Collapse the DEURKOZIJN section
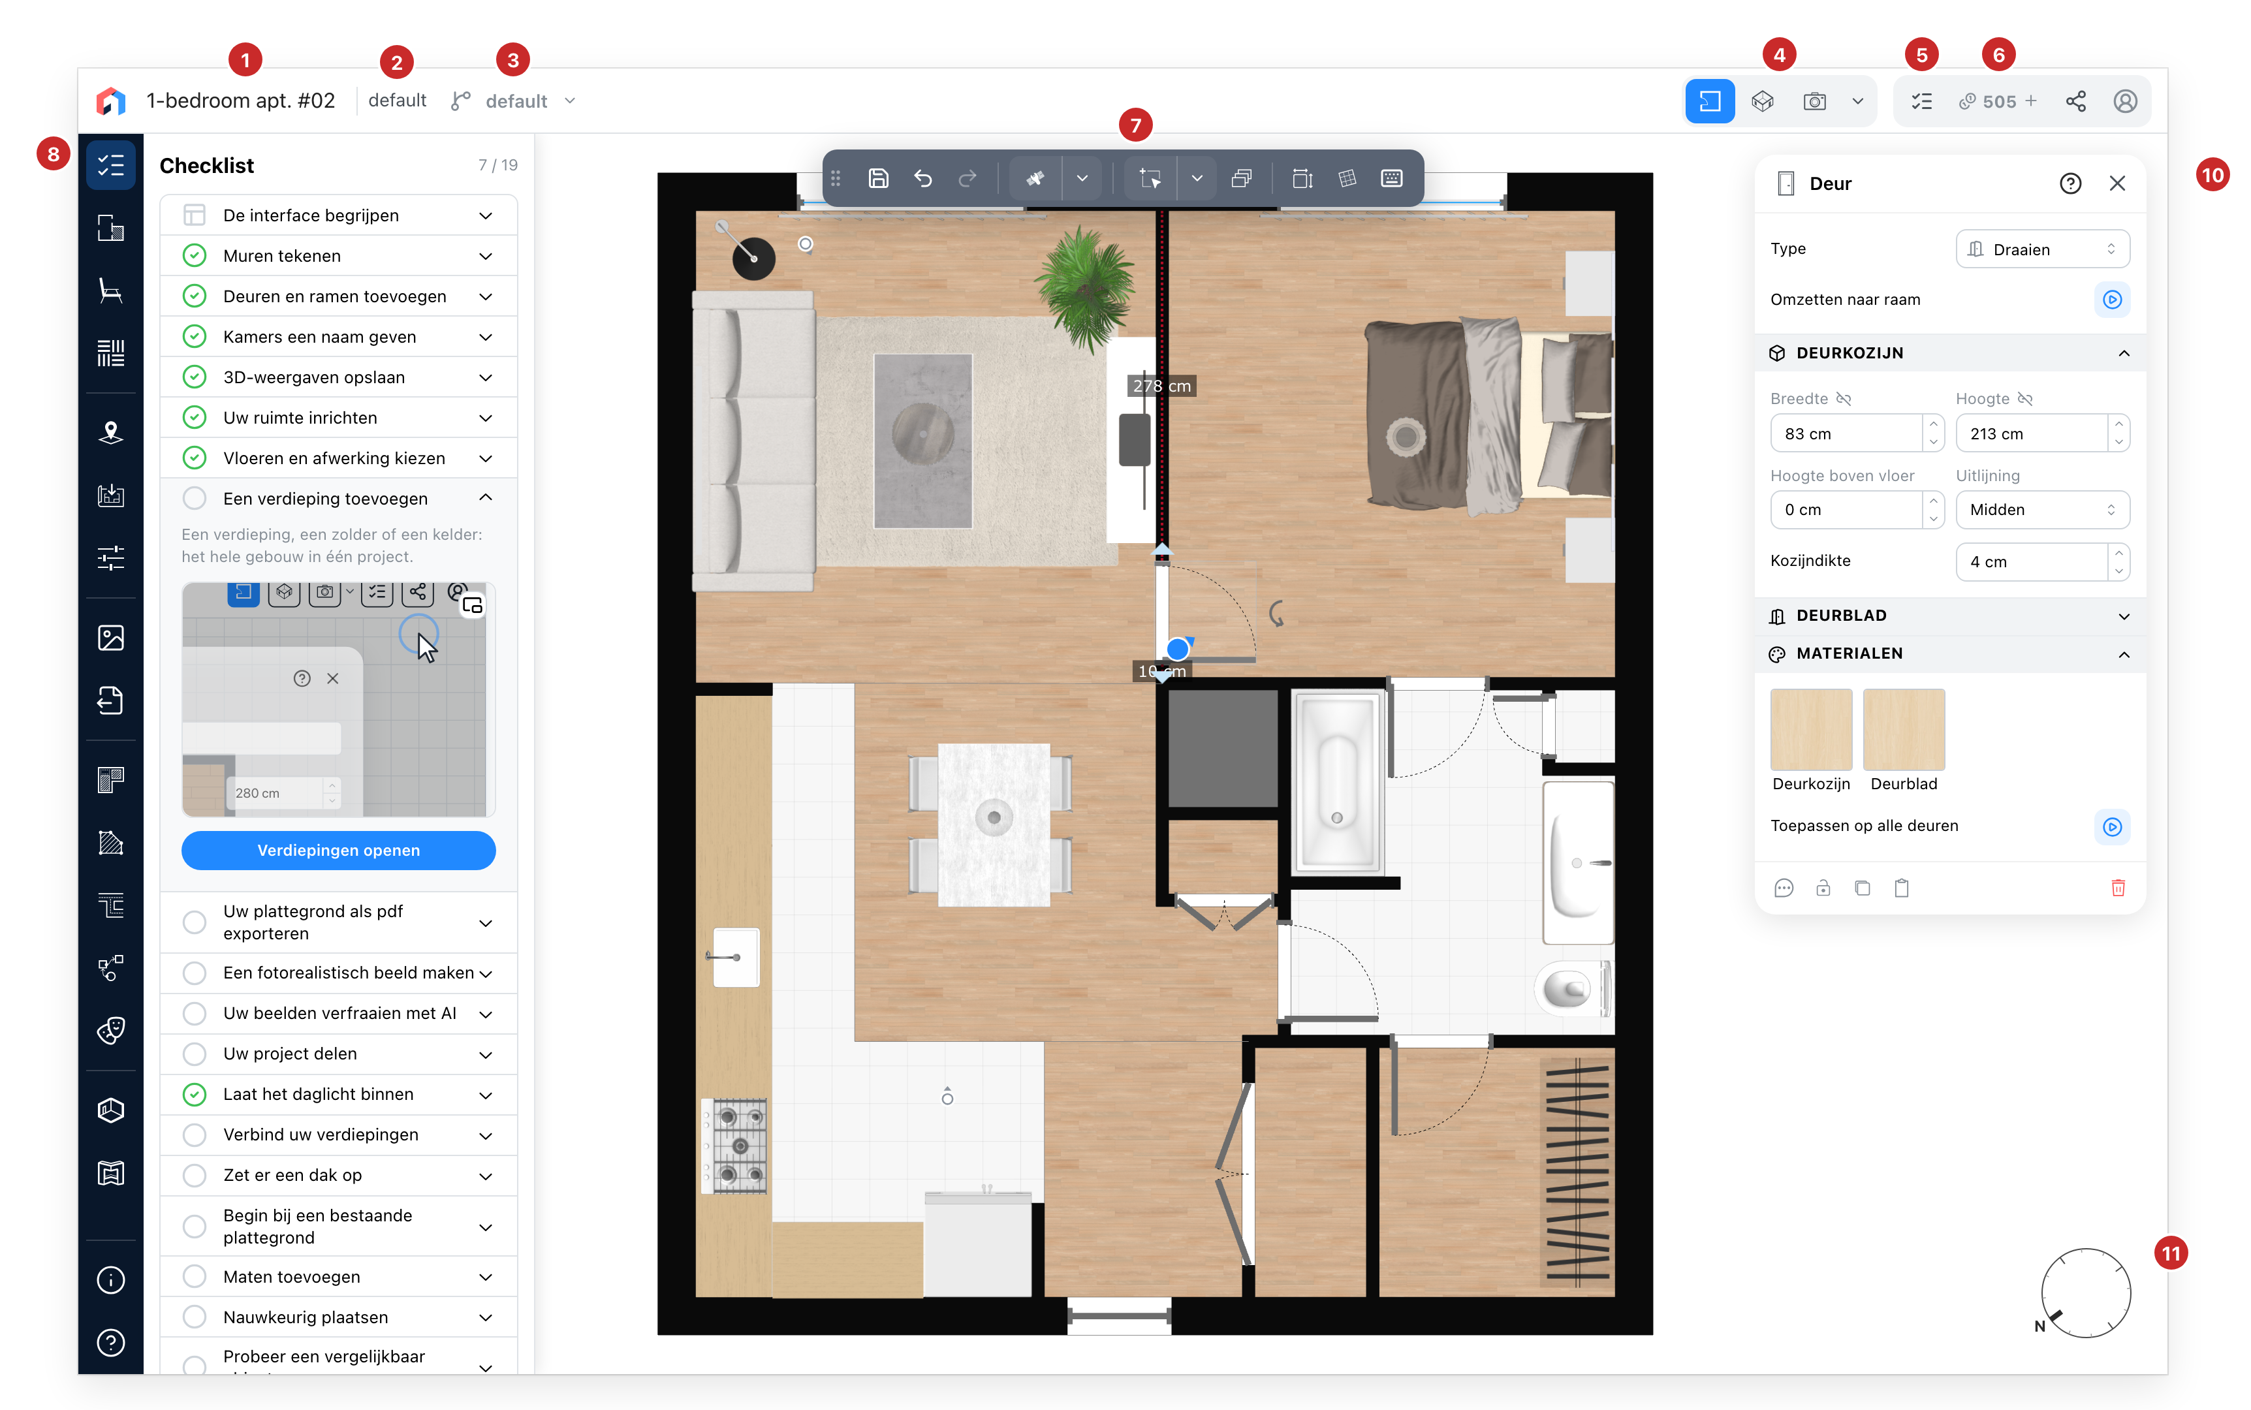This screenshot has width=2251, height=1410. click(1949, 353)
